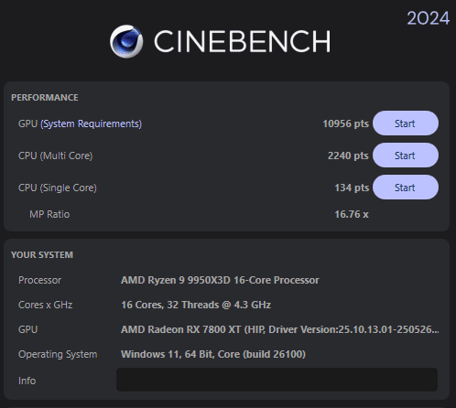Click the YOUR SYSTEM section heading
The height and width of the screenshot is (408, 456).
coord(42,255)
